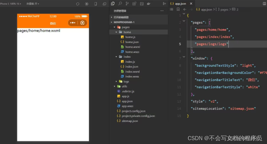Open the mini program capsule menu dots
The image size is (267, 144).
73,23
